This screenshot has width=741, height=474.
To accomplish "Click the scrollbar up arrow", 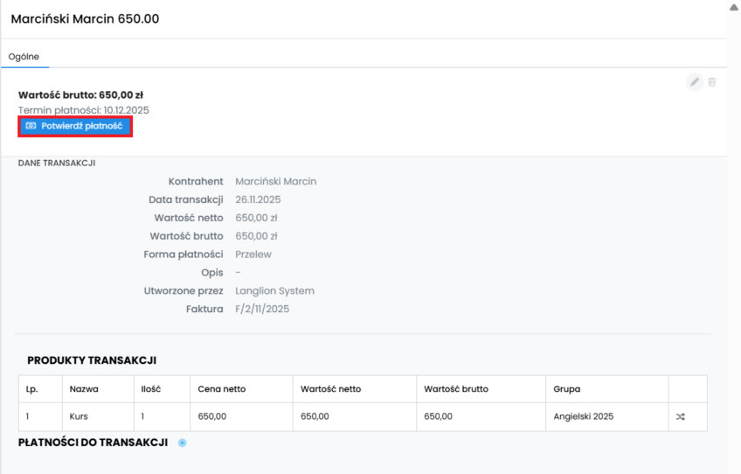I will pyautogui.click(x=734, y=6).
